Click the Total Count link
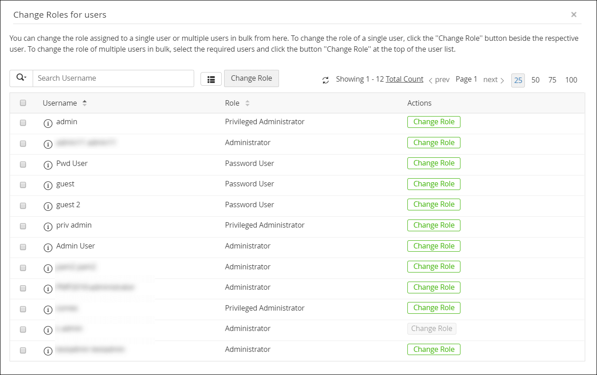This screenshot has width=597, height=375. (404, 79)
